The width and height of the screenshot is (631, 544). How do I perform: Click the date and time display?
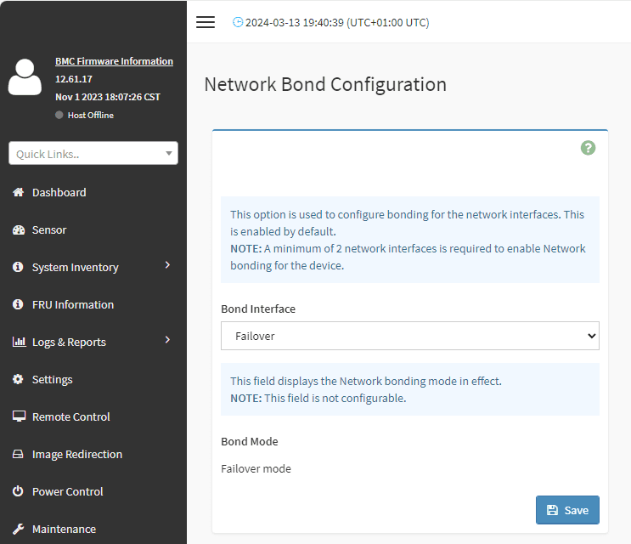click(x=337, y=23)
